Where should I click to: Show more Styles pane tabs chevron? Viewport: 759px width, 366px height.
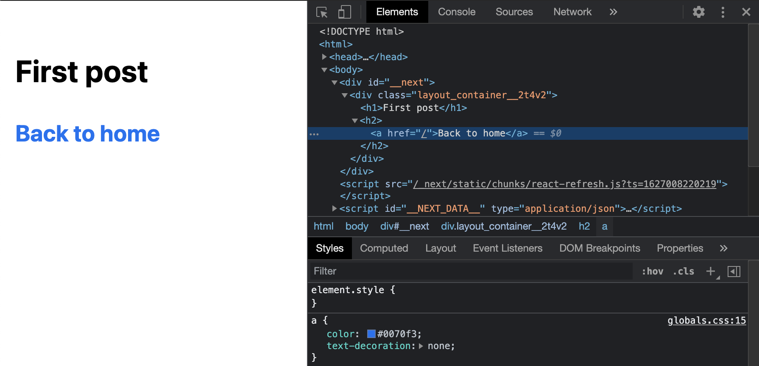click(723, 248)
